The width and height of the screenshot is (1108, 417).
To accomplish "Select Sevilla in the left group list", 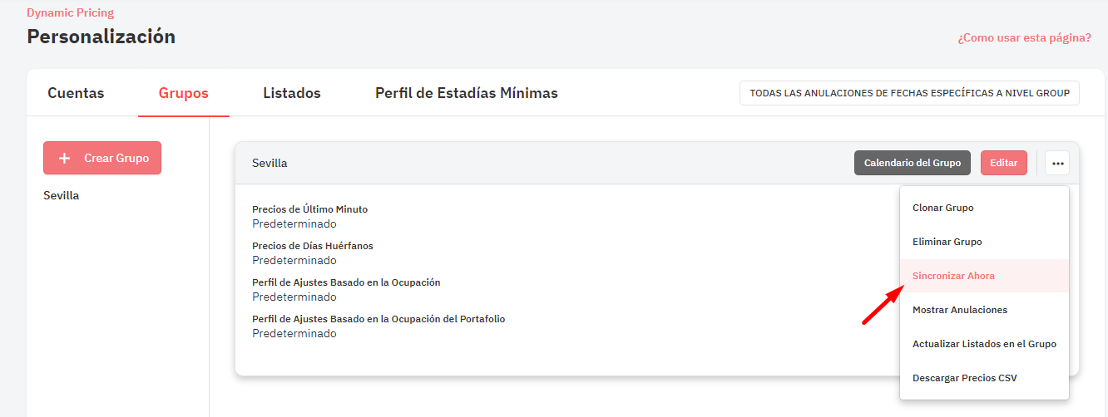I will pos(62,196).
